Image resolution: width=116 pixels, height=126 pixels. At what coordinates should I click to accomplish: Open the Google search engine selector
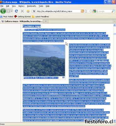(95, 11)
